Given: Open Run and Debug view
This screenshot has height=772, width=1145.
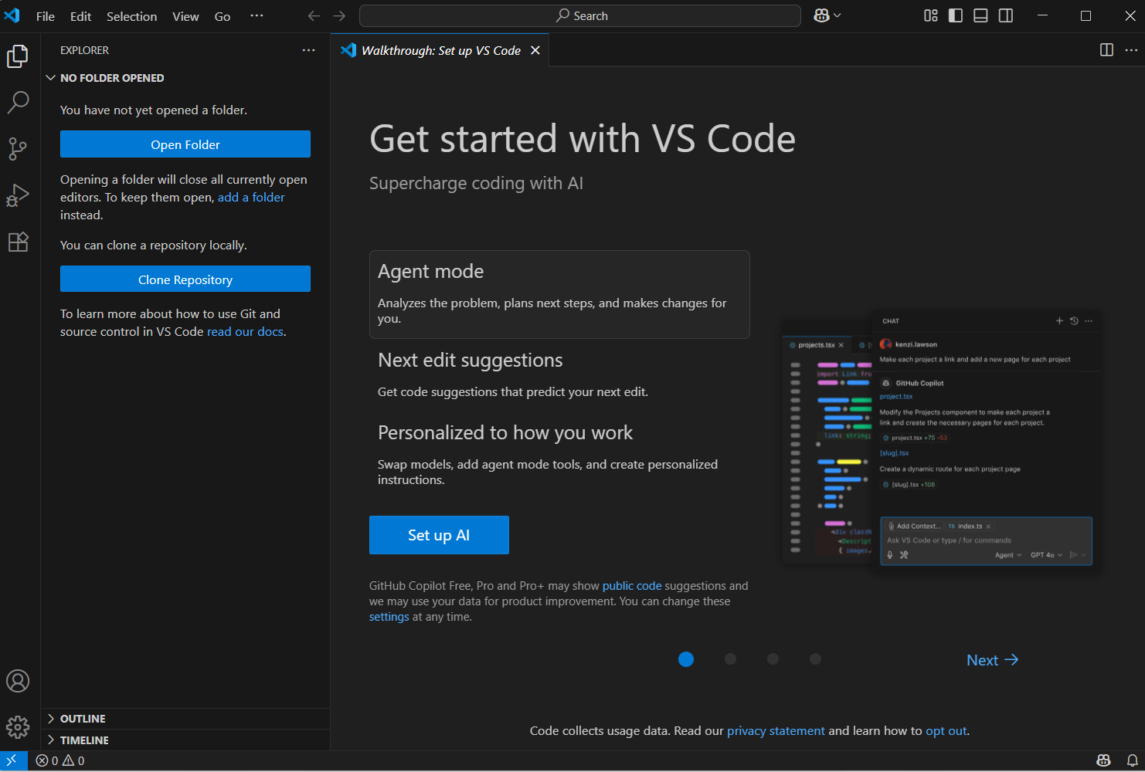Looking at the screenshot, I should tap(18, 195).
